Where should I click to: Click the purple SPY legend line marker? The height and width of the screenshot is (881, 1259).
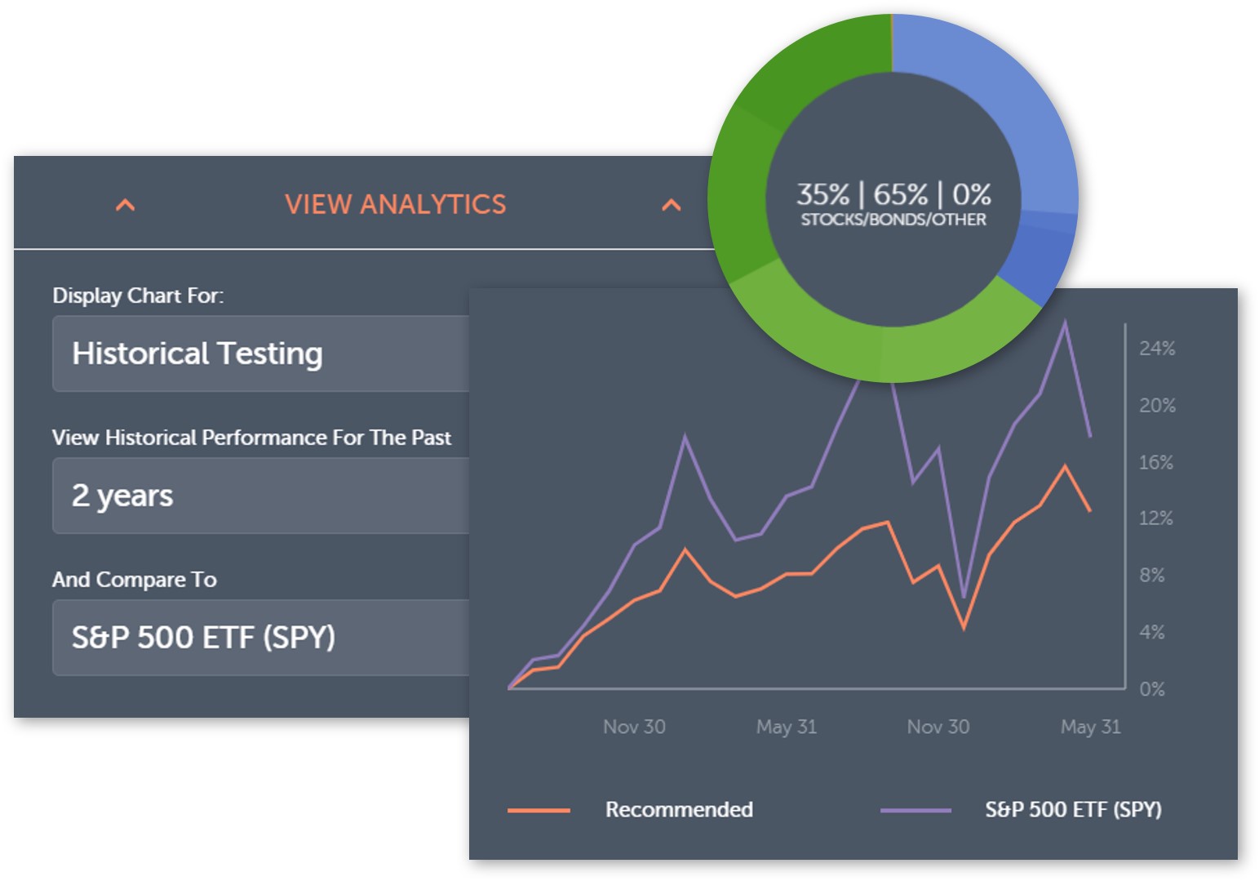(x=915, y=811)
